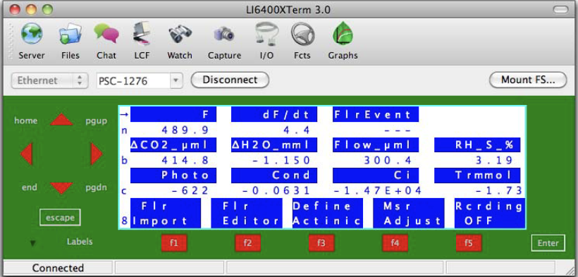Image resolution: width=578 pixels, height=277 pixels.
Task: Click the red f3 function key
Action: (x=321, y=243)
